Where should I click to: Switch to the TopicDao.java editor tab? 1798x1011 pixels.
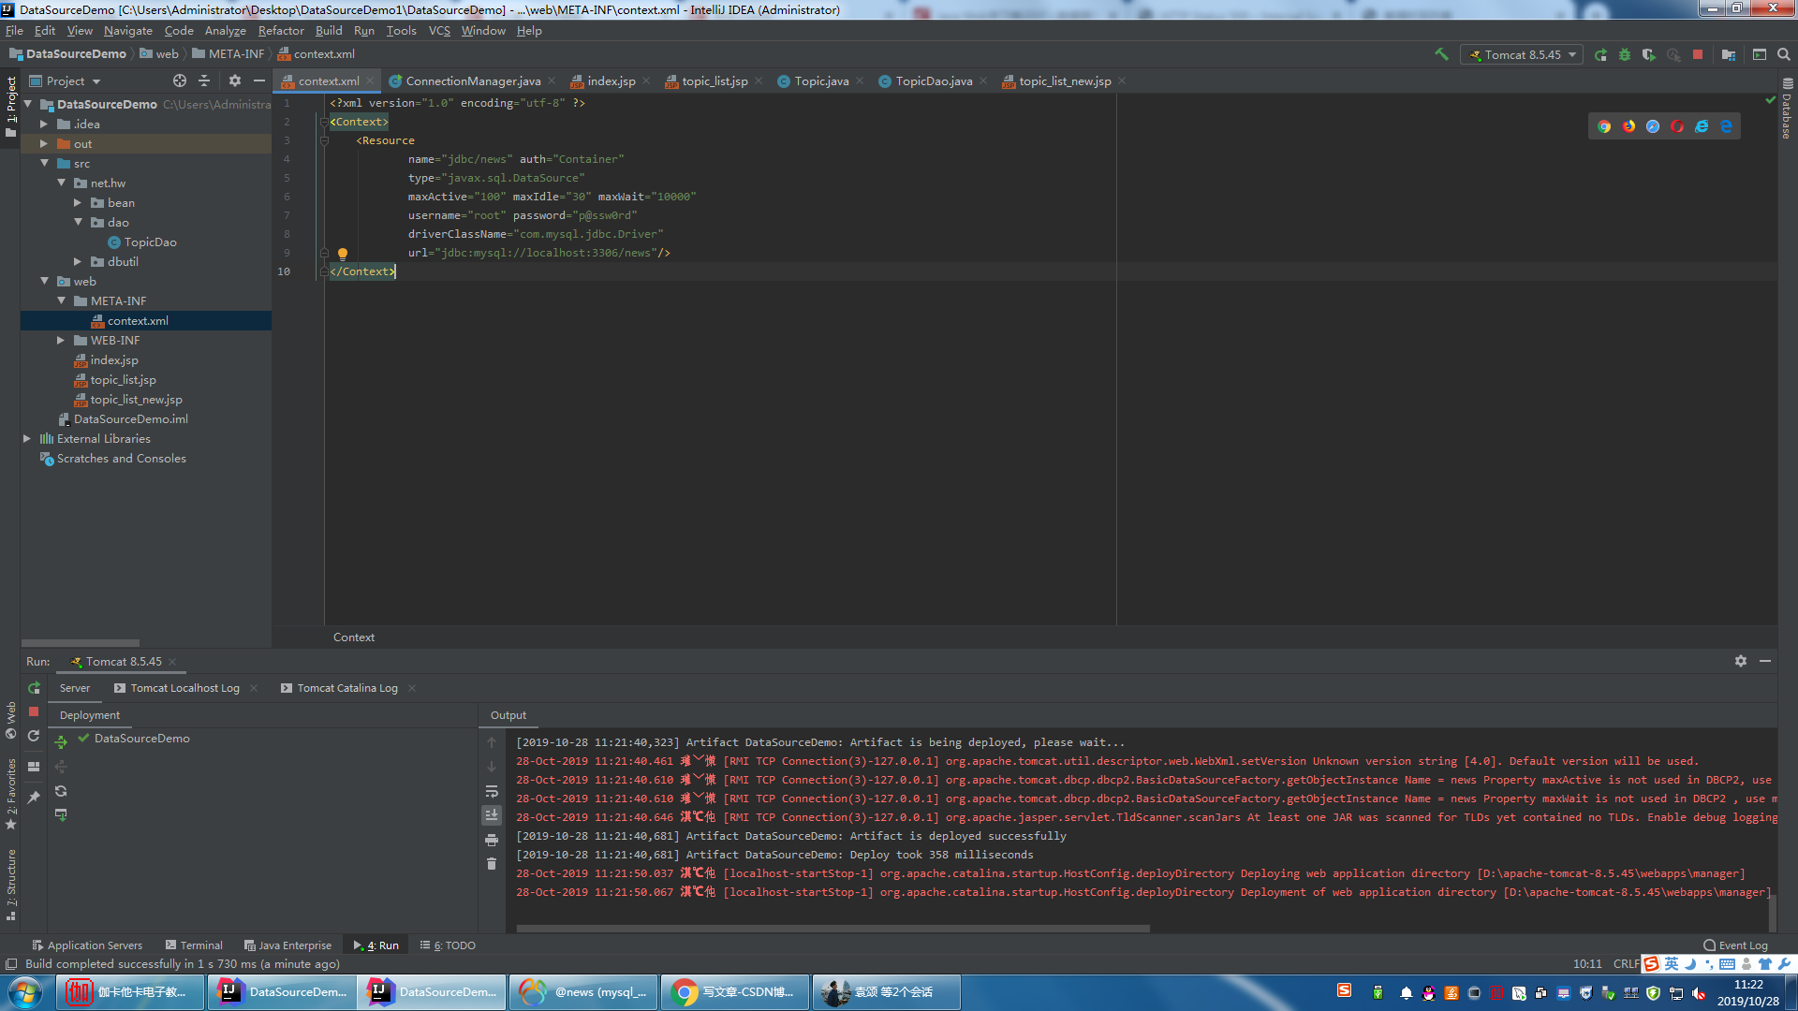tap(933, 81)
